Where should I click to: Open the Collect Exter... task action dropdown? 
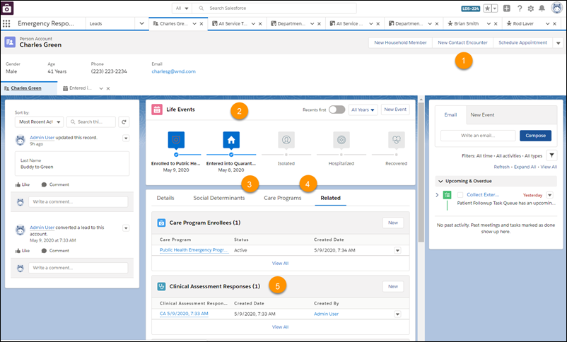(x=549, y=195)
